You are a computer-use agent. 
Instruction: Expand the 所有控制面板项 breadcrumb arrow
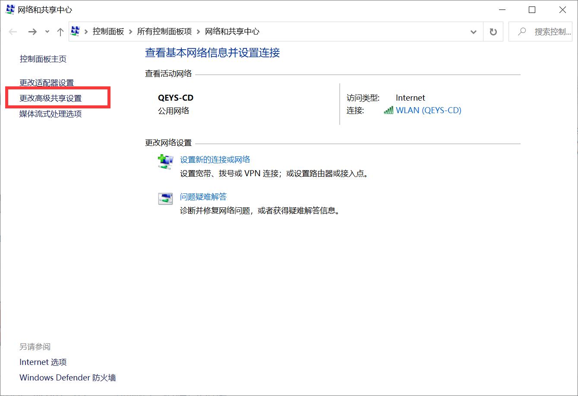click(x=198, y=31)
